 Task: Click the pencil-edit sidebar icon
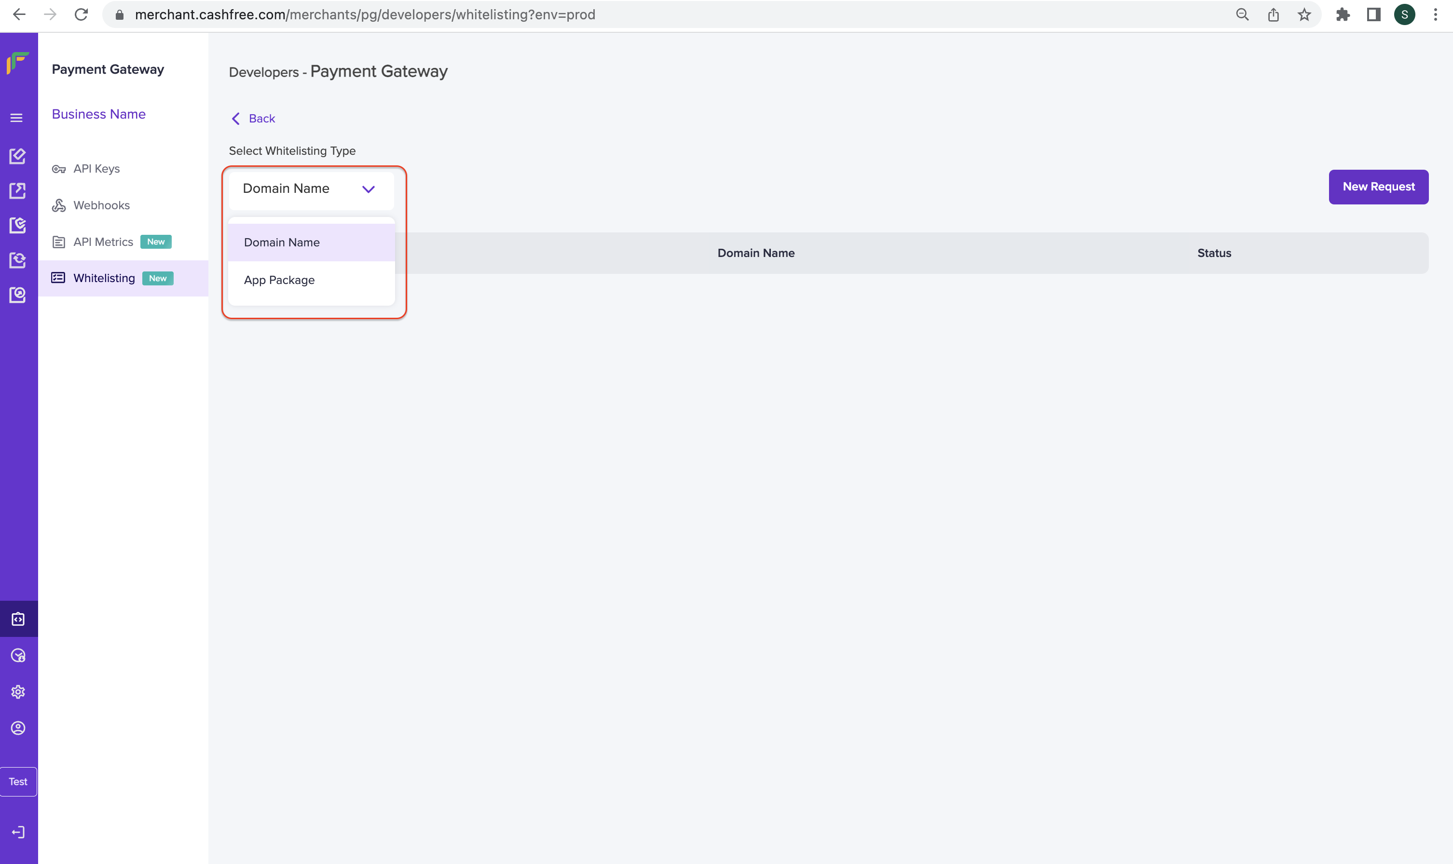coord(18,156)
